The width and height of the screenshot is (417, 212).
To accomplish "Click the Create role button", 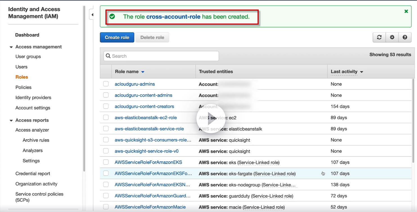I will point(117,37).
